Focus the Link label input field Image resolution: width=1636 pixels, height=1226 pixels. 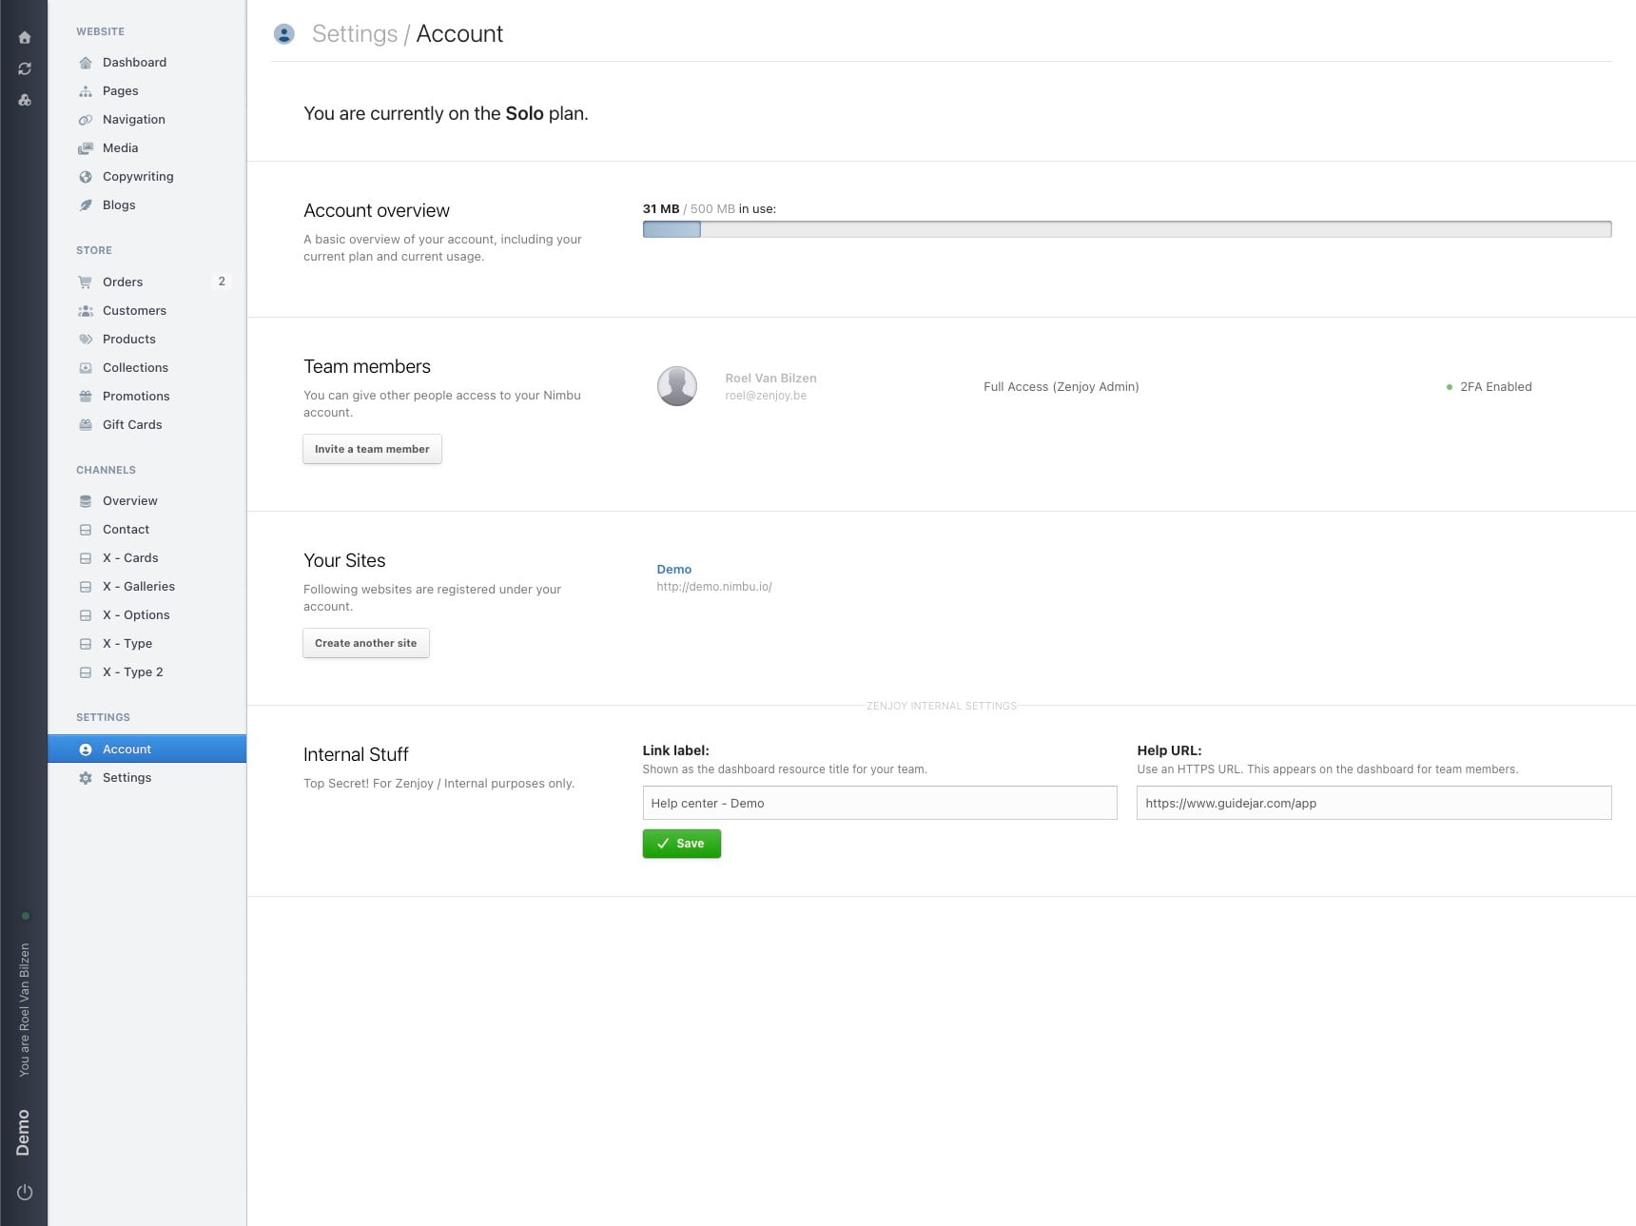(880, 803)
